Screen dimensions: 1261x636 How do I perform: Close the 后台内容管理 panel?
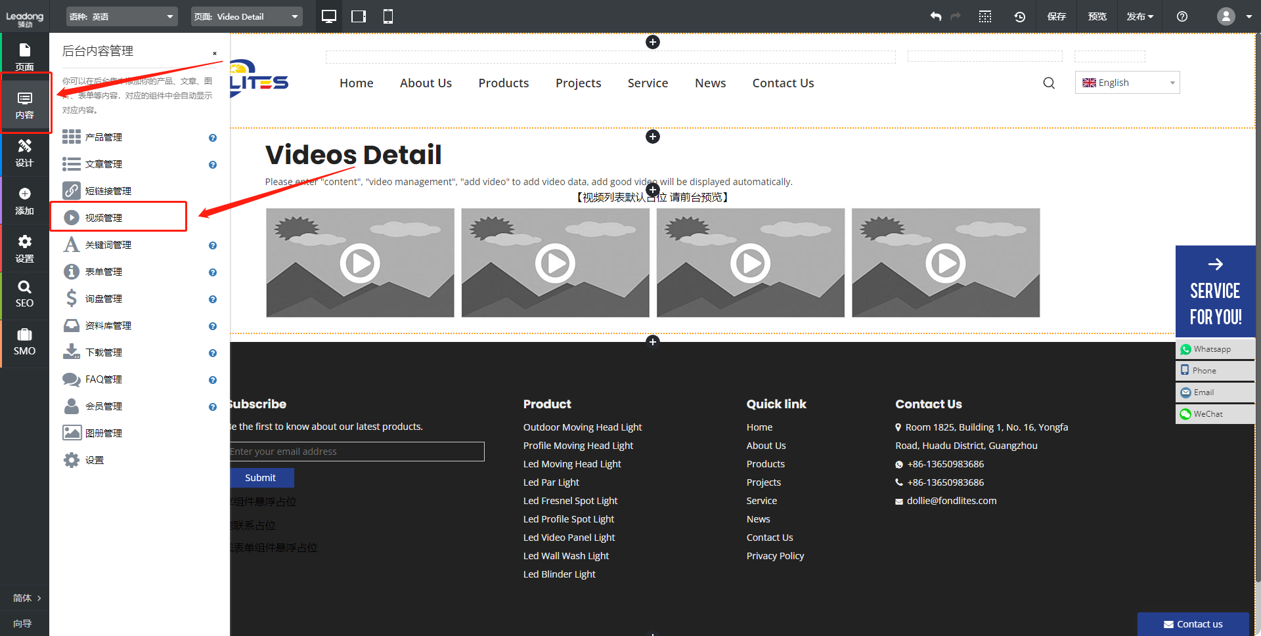coord(214,53)
